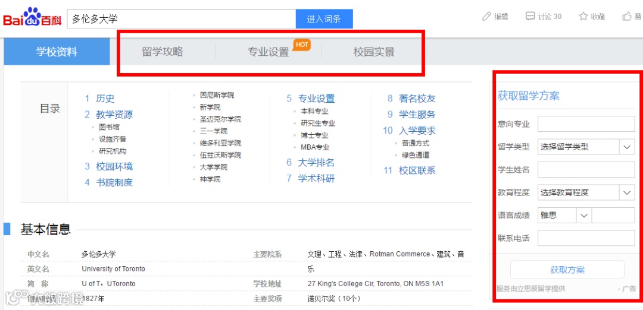Focus the search box containing 多伦多大学
This screenshot has width=643, height=310.
click(x=181, y=19)
